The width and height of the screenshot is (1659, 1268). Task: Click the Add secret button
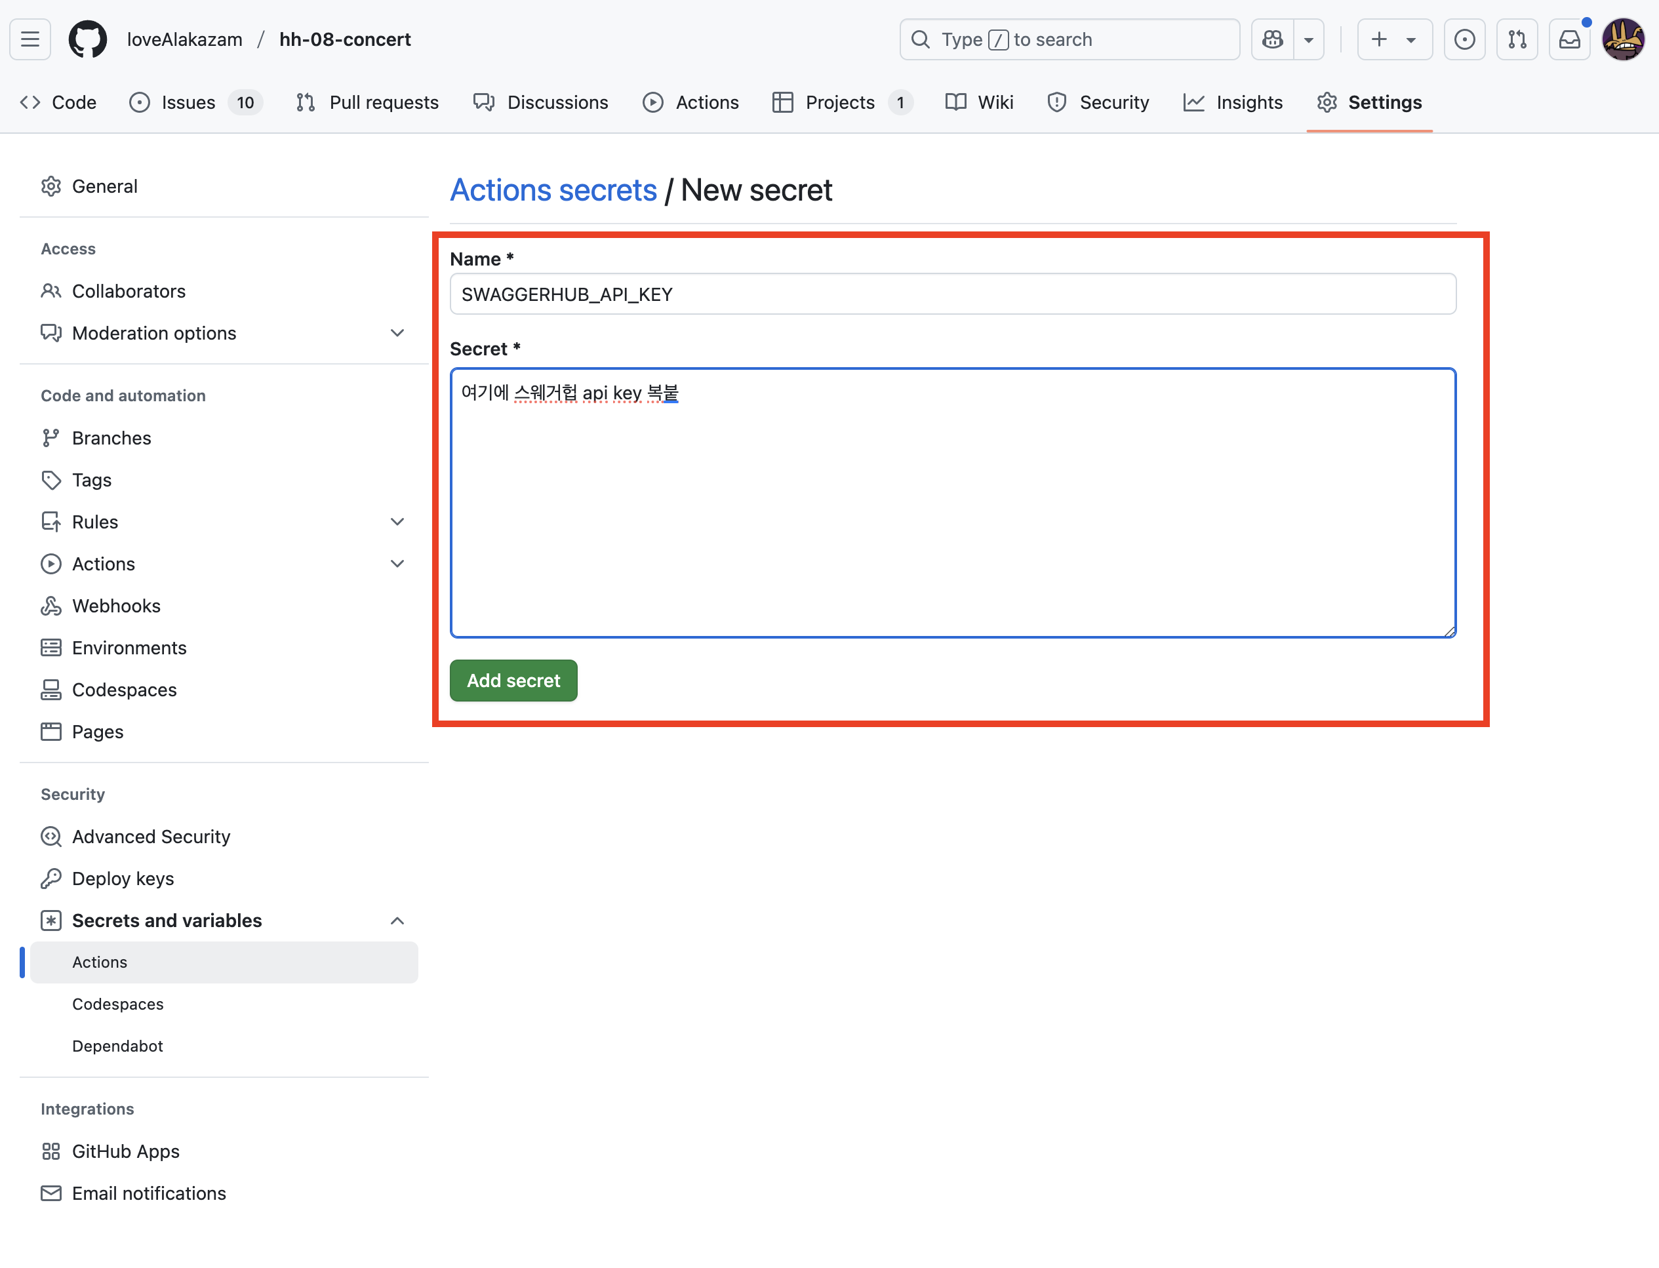click(513, 681)
